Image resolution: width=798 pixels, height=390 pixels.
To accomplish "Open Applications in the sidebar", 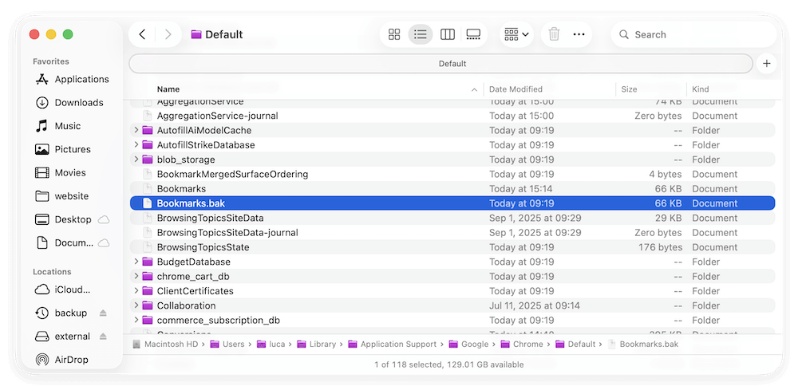I will click(72, 79).
